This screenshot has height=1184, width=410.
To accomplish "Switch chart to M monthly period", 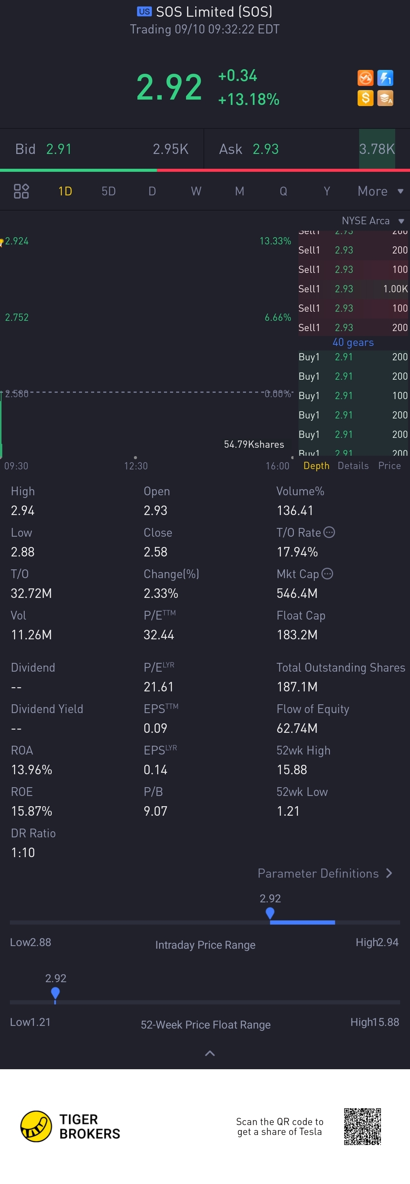I will point(240,191).
